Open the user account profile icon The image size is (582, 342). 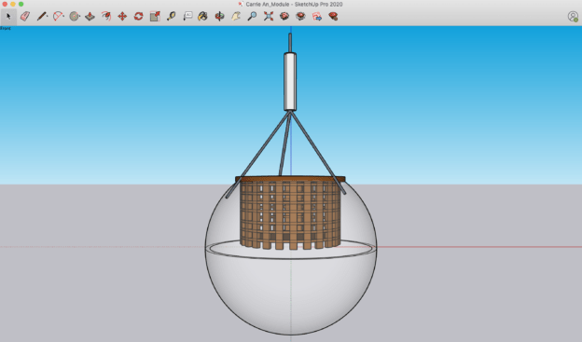[573, 17]
